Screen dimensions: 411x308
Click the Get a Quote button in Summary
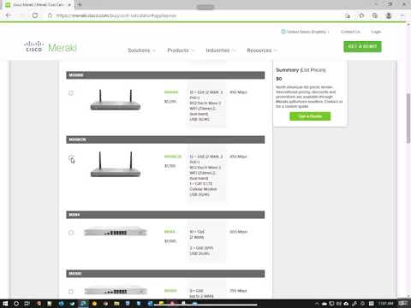pos(310,116)
